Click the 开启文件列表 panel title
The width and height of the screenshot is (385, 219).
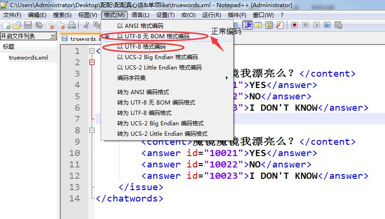tap(18, 36)
